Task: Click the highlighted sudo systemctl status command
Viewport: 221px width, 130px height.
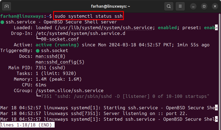Action: point(89,16)
